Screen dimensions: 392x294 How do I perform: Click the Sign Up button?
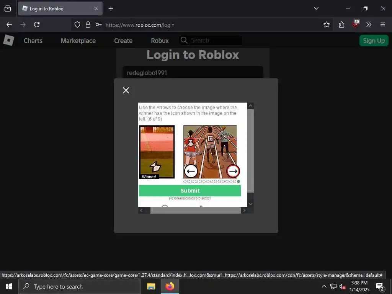[374, 41]
